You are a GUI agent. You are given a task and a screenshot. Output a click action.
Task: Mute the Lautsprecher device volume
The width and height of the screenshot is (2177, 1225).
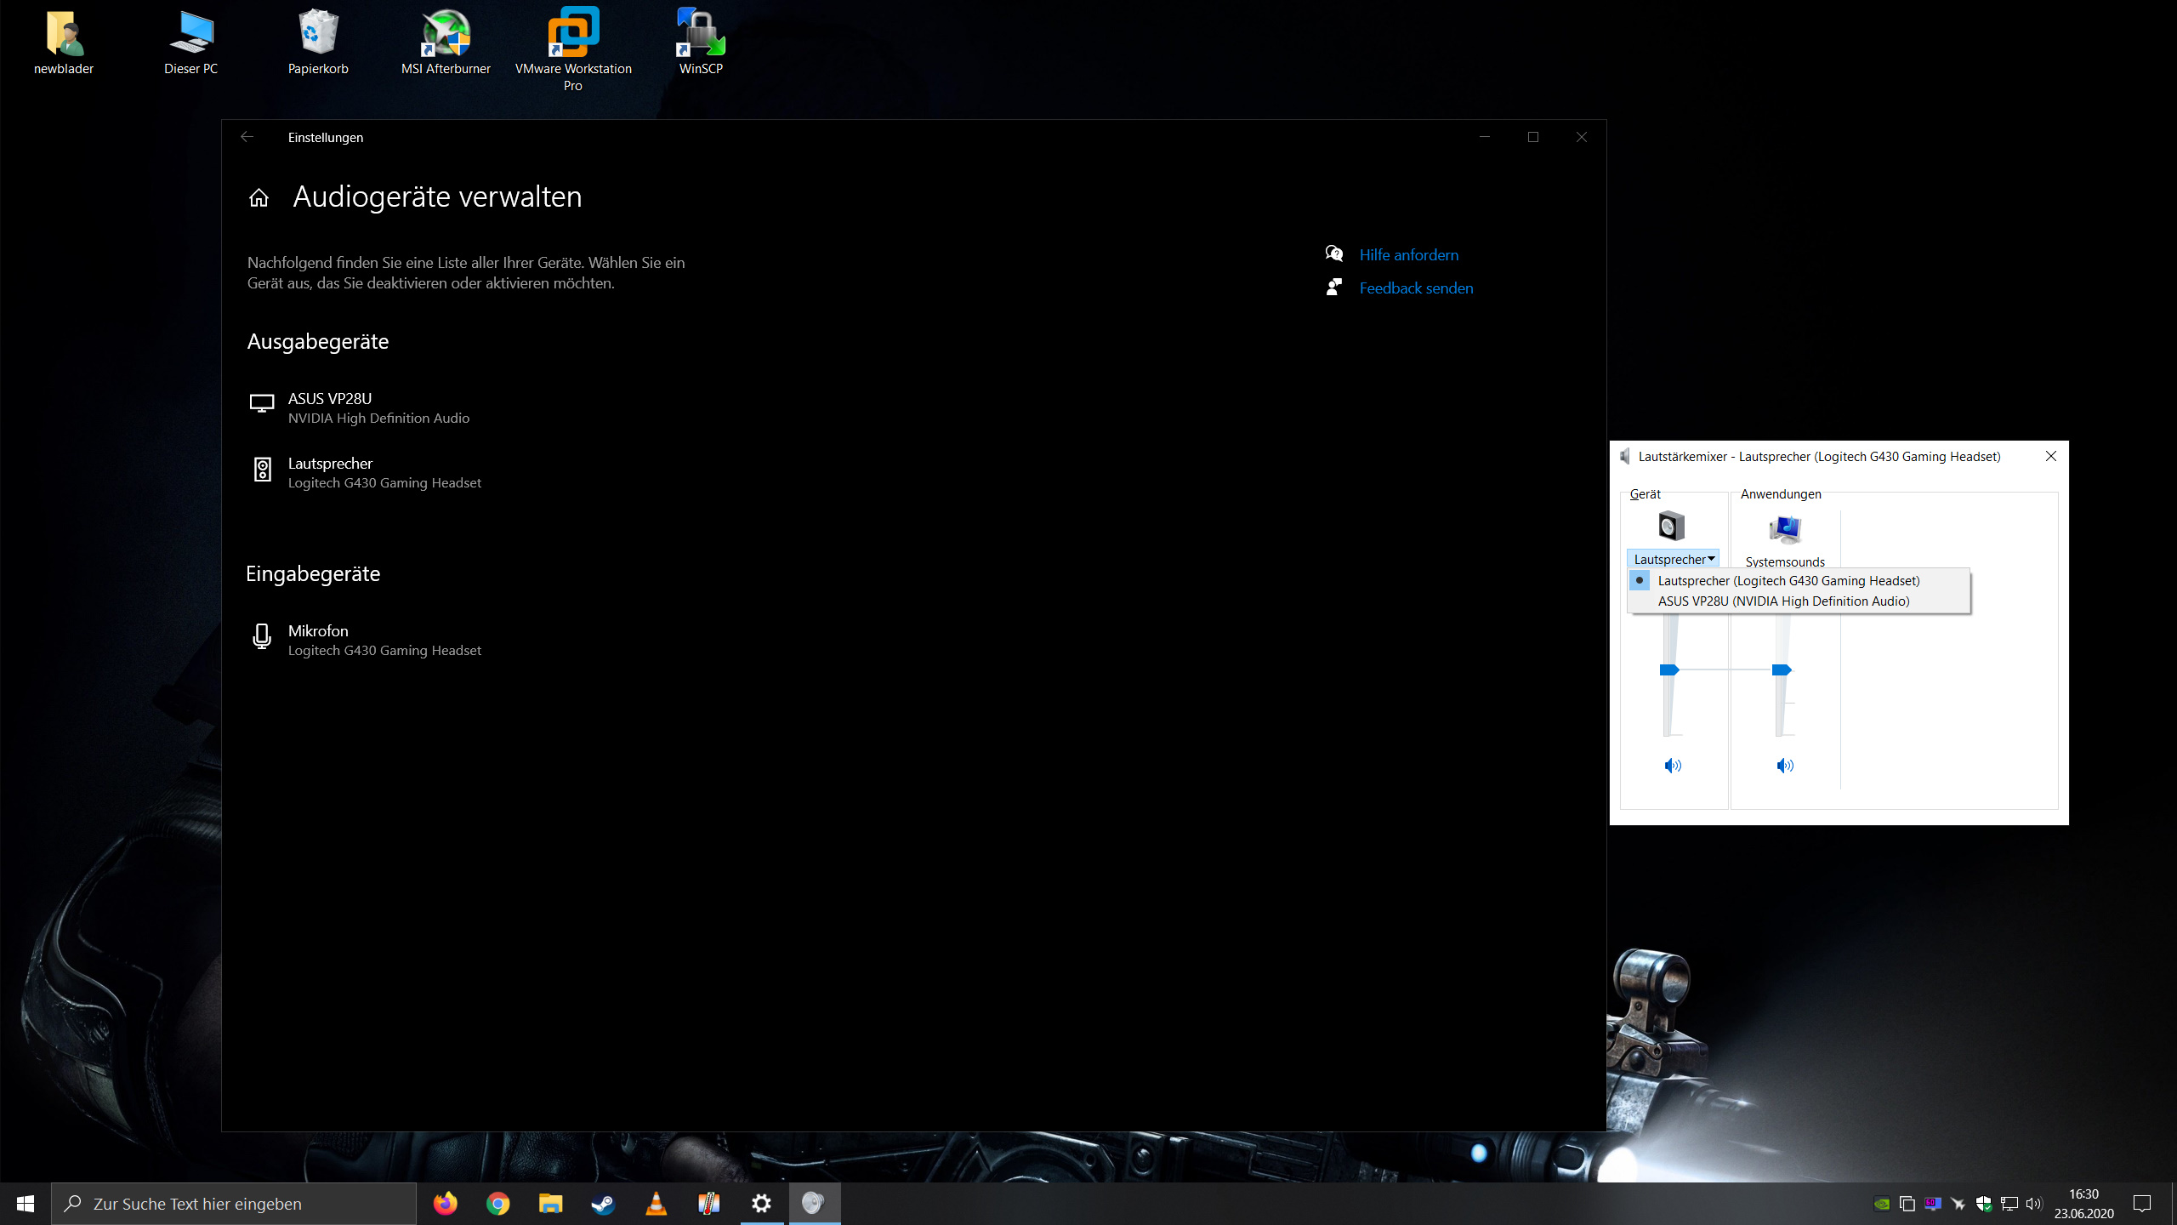pos(1672,766)
